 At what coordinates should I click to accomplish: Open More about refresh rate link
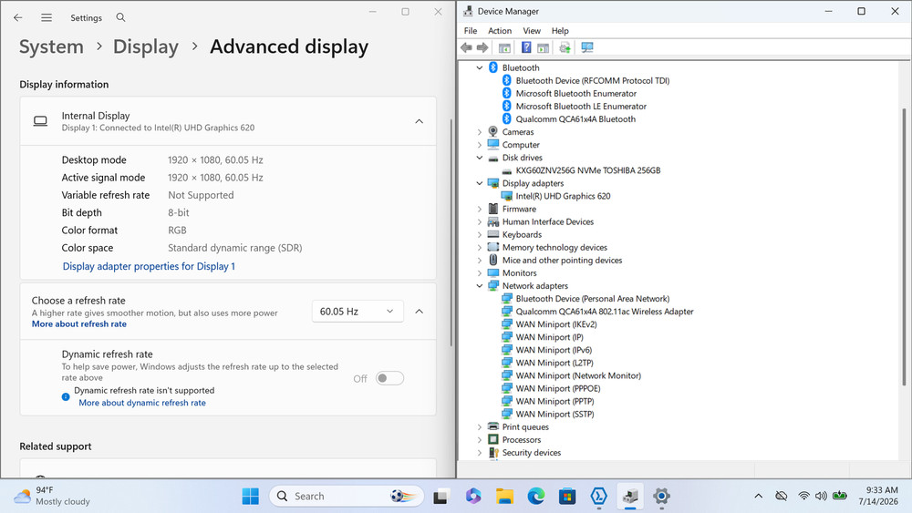(79, 324)
